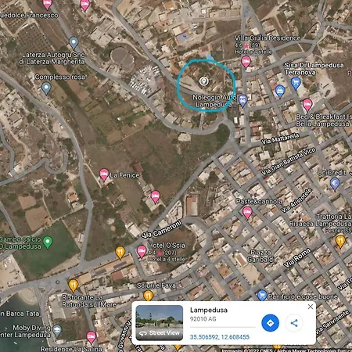Viewport: 352px width, 352px height.
Task: Click the dropped grey pin inside circle
Action: tap(203, 81)
